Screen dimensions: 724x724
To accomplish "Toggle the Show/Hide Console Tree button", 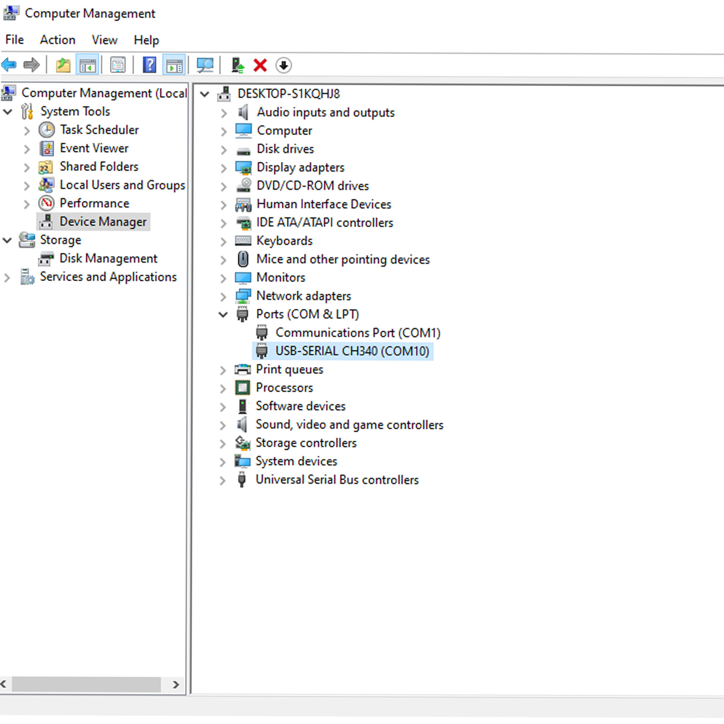I will click(x=87, y=65).
